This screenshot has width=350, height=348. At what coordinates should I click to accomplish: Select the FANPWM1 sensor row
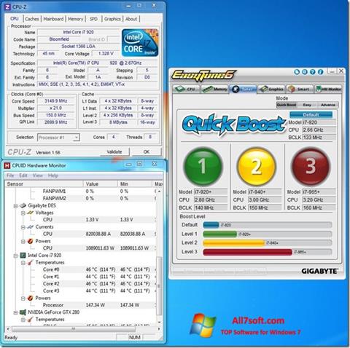[x=80, y=191]
